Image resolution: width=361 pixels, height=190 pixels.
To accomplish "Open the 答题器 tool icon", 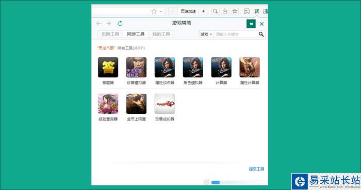I will click(108, 67).
